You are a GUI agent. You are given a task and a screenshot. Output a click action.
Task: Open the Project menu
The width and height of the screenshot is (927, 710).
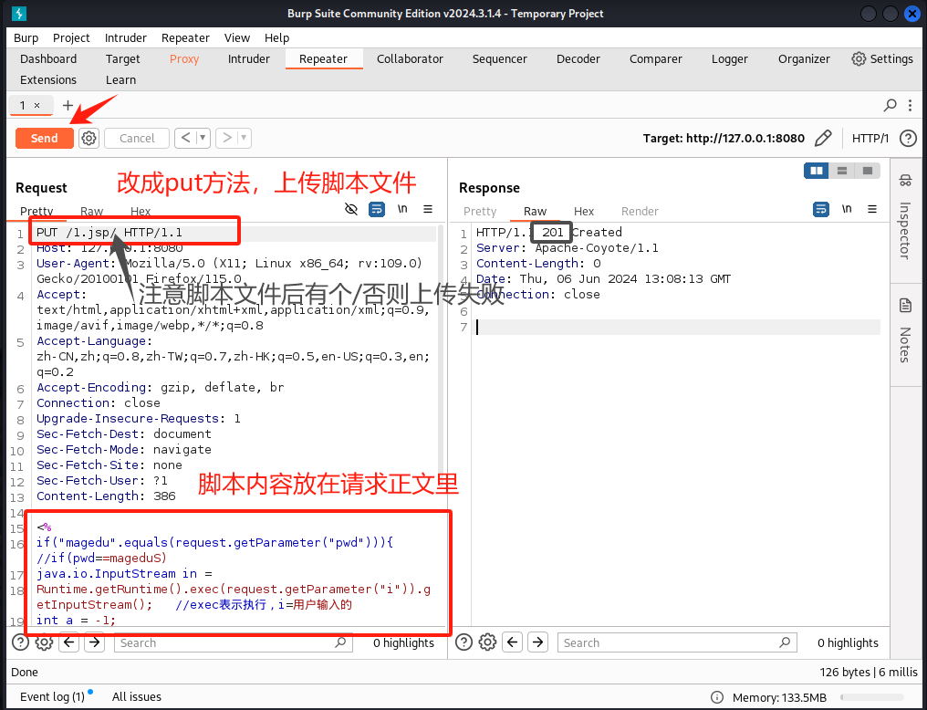(71, 37)
